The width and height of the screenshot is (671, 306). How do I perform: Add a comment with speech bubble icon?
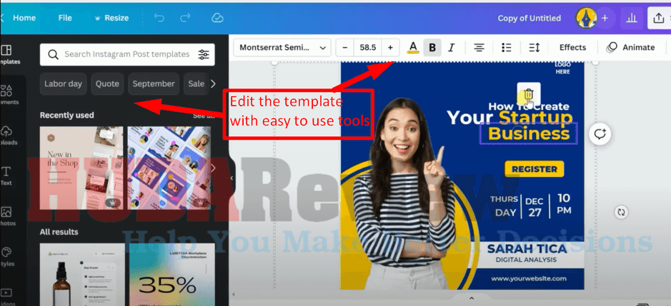coord(600,134)
